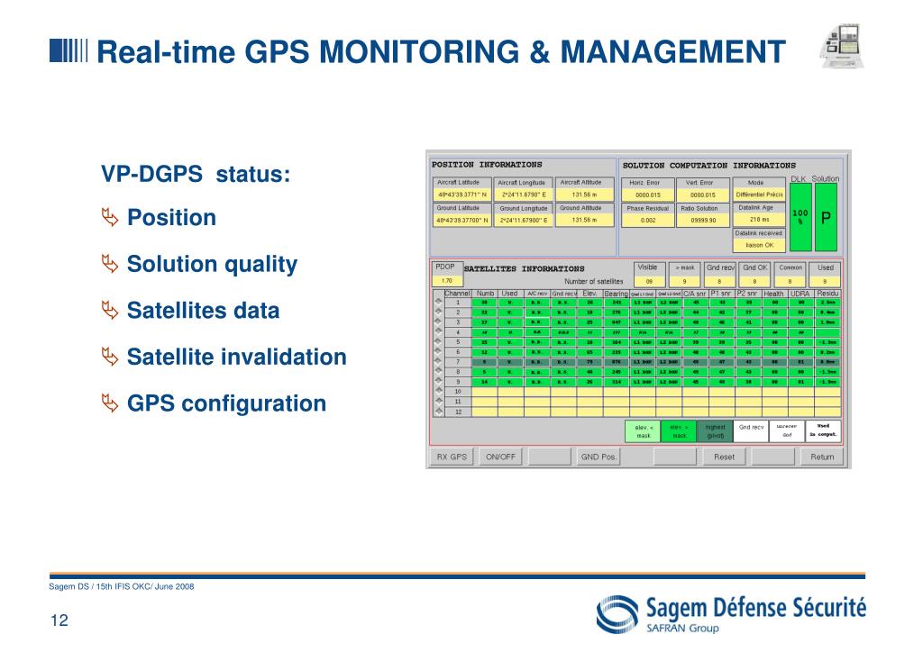Image resolution: width=923 pixels, height=652 pixels.
Task: Click the Ratio Solution value 09999.90
Action: pos(703,221)
